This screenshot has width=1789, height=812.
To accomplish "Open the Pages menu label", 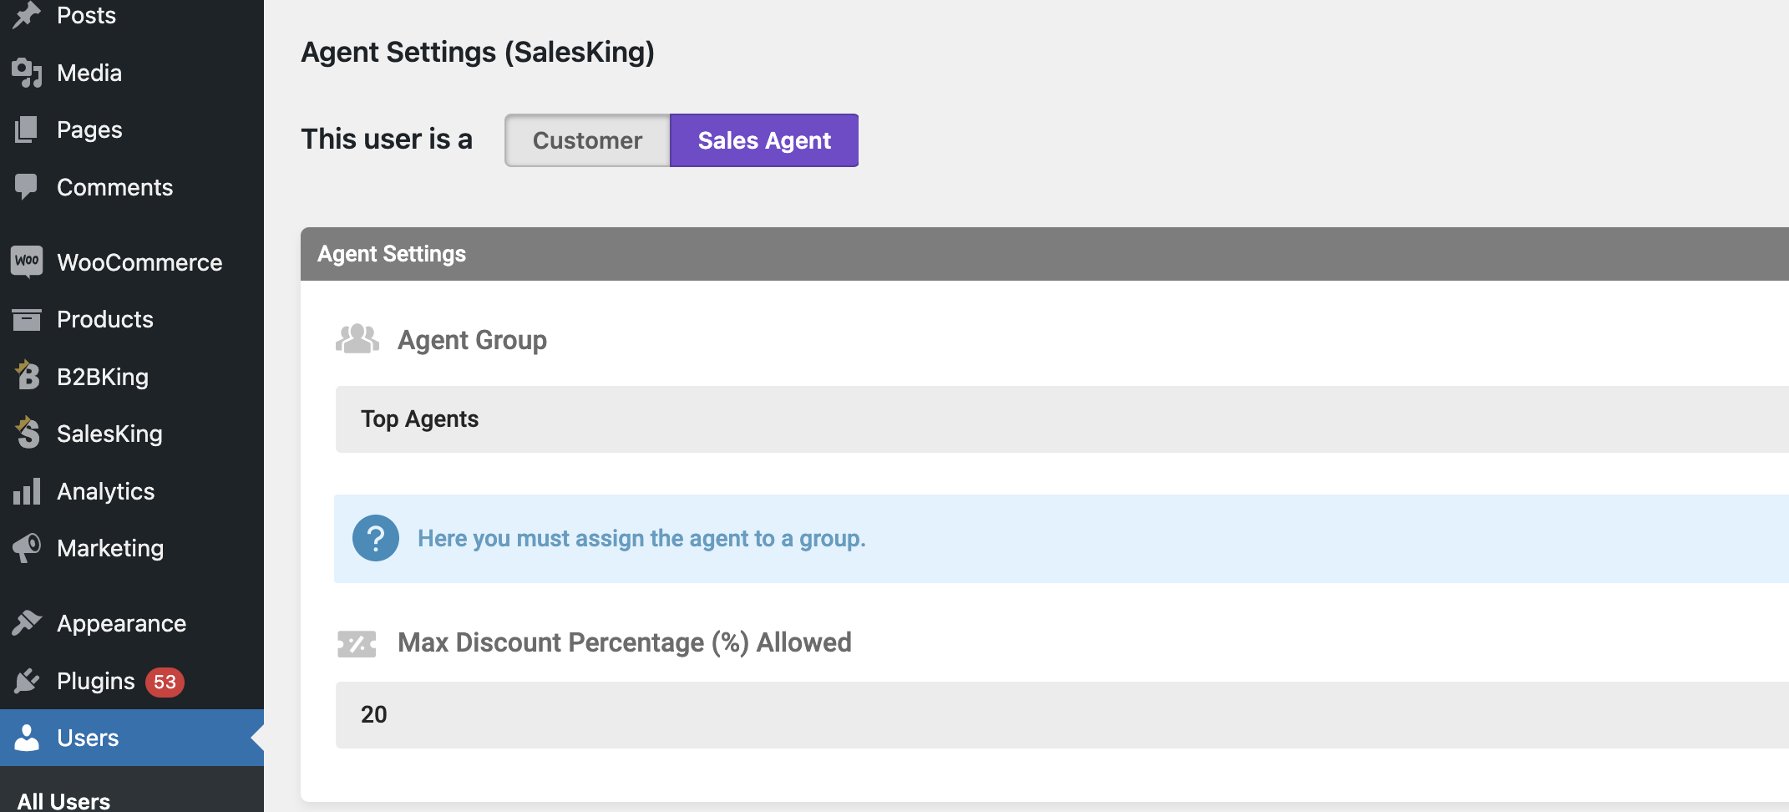I will click(x=89, y=129).
